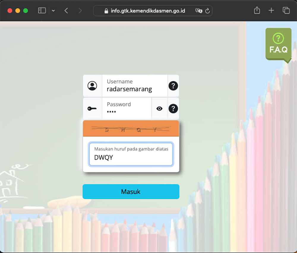This screenshot has height=253, width=297.
Task: Click the Safari share icon
Action: point(257,11)
